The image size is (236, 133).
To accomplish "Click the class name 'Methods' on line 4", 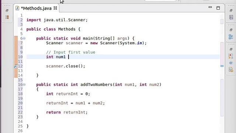I will 67,29.
